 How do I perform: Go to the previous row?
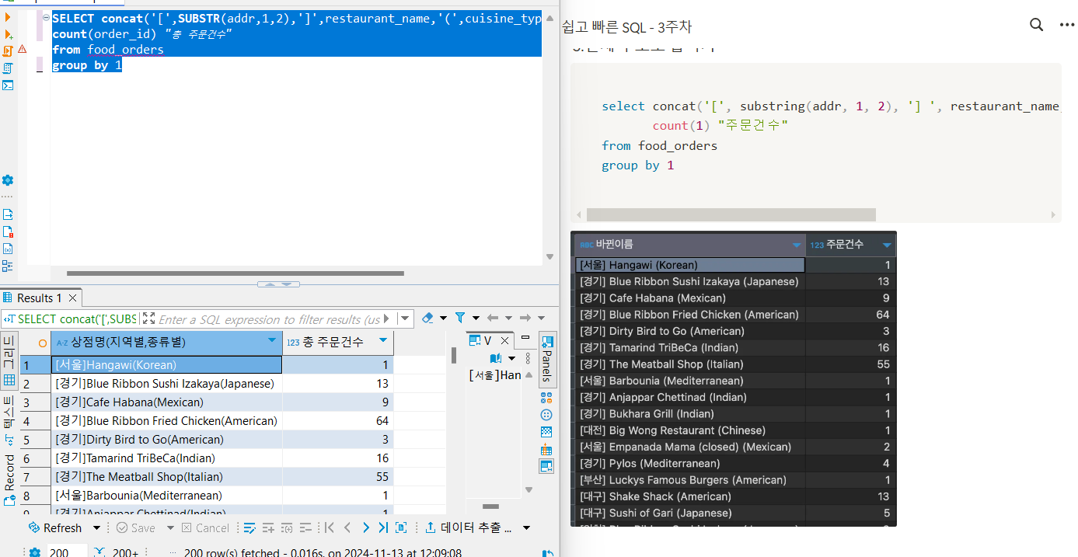(x=347, y=527)
